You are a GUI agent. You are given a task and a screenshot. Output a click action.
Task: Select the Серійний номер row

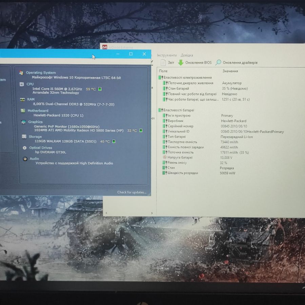pos(205,126)
